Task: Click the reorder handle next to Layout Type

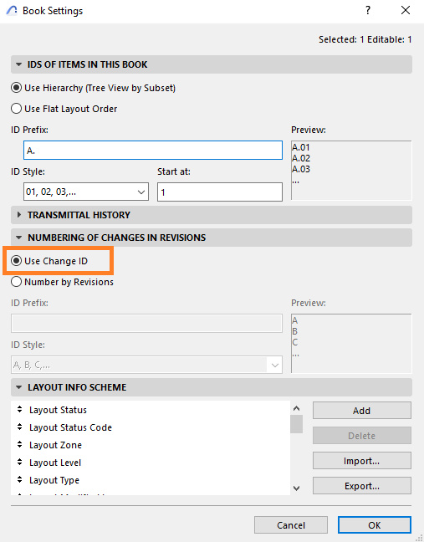Action: pos(20,480)
